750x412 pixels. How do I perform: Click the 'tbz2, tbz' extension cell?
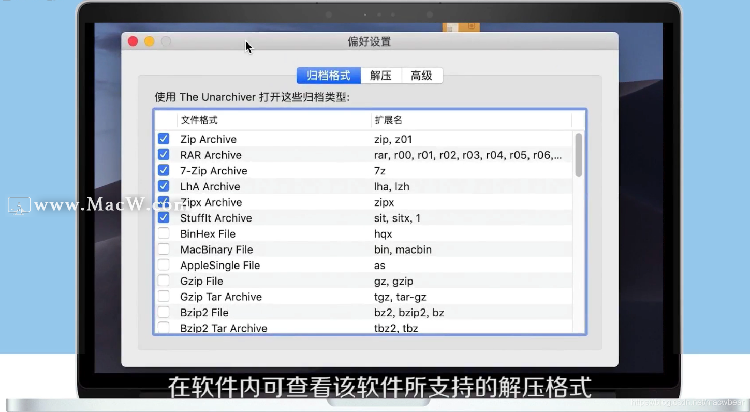pyautogui.click(x=396, y=328)
